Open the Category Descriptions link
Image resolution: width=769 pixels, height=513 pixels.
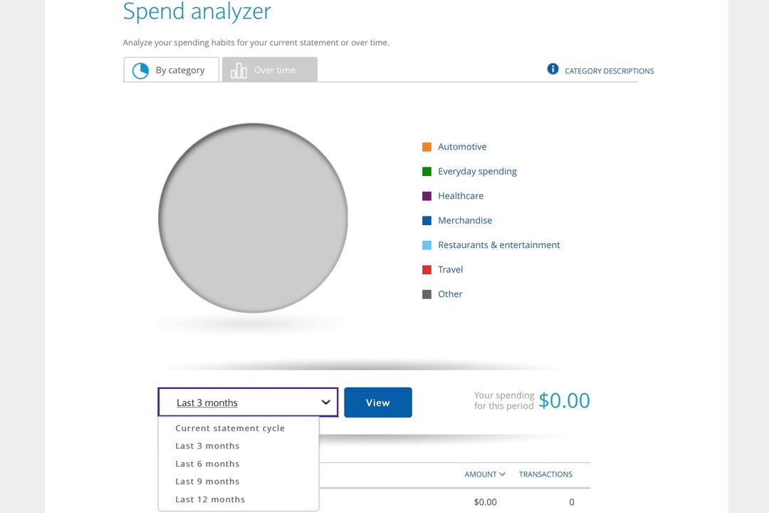[608, 71]
